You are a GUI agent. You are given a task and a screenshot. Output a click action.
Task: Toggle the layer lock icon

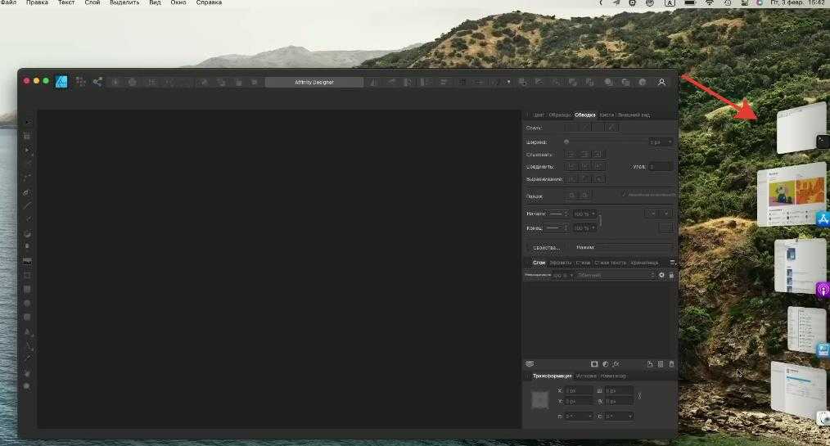pos(671,275)
